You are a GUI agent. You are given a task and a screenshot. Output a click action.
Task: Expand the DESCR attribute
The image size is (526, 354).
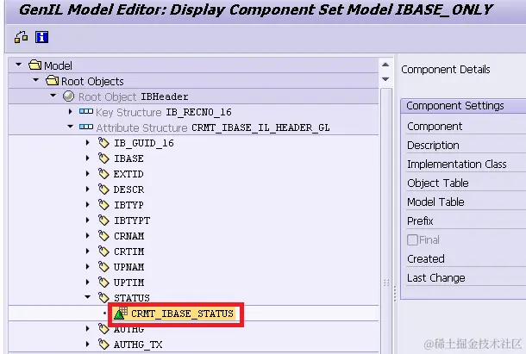pos(88,189)
